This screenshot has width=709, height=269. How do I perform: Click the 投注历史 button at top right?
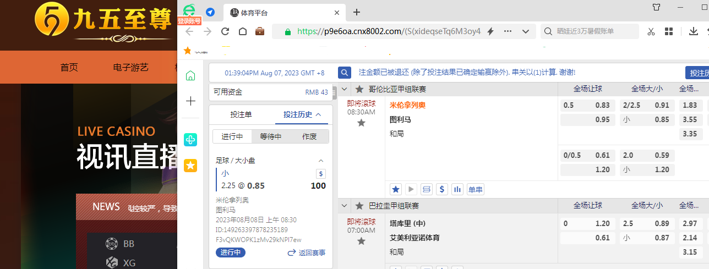pyautogui.click(x=697, y=73)
